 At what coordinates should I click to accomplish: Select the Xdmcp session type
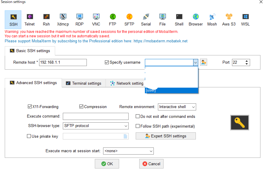(x=63, y=20)
